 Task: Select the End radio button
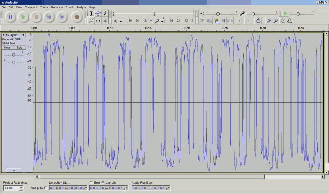(92, 183)
